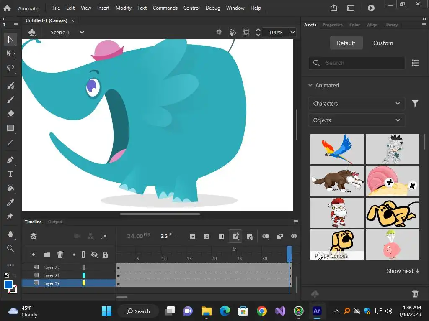Select the Lasso tool
The image size is (429, 321).
click(10, 68)
